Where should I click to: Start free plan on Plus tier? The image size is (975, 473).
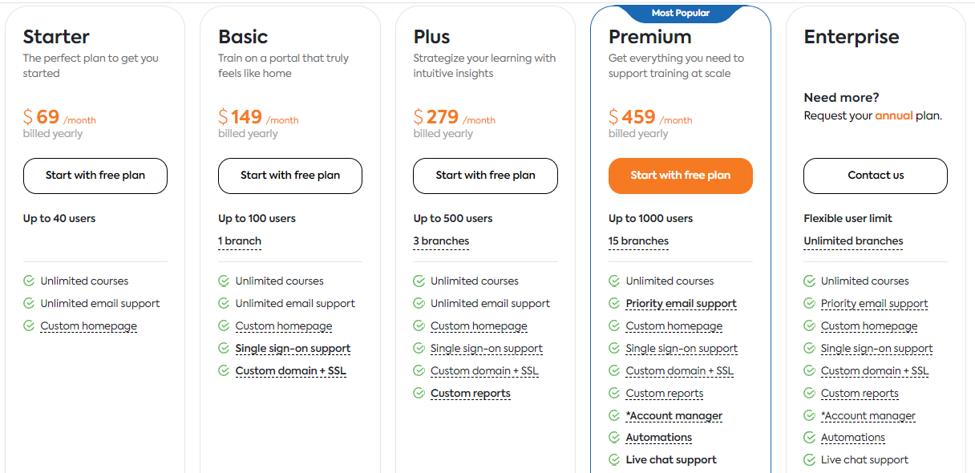485,176
